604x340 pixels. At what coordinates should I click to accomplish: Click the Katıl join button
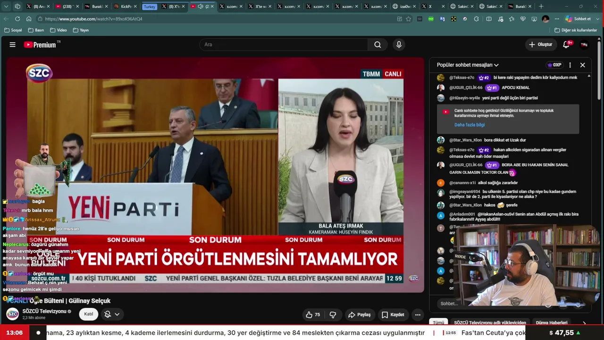(x=89, y=314)
